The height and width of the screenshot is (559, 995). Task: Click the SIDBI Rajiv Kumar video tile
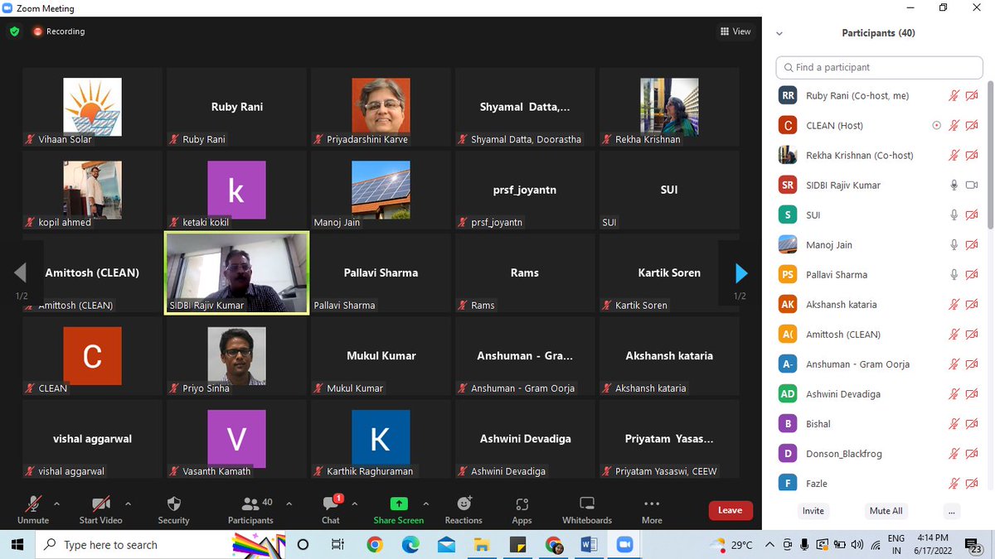click(x=237, y=272)
